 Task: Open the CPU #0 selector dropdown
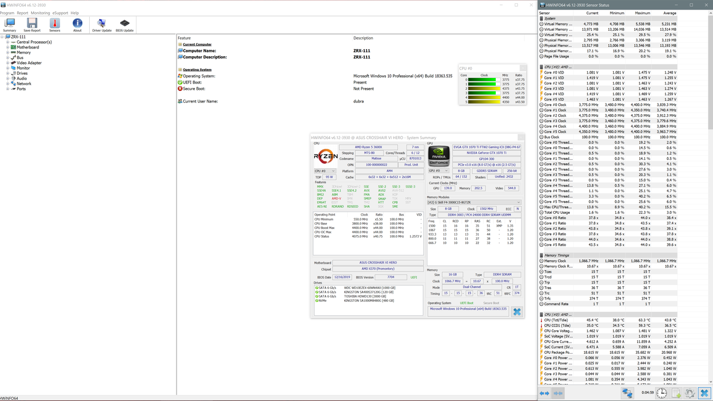point(325,171)
